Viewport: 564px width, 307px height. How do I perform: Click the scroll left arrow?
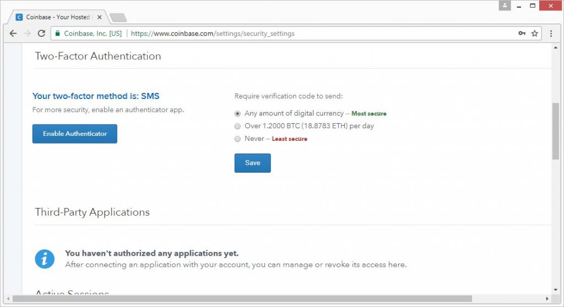[x=8, y=299]
